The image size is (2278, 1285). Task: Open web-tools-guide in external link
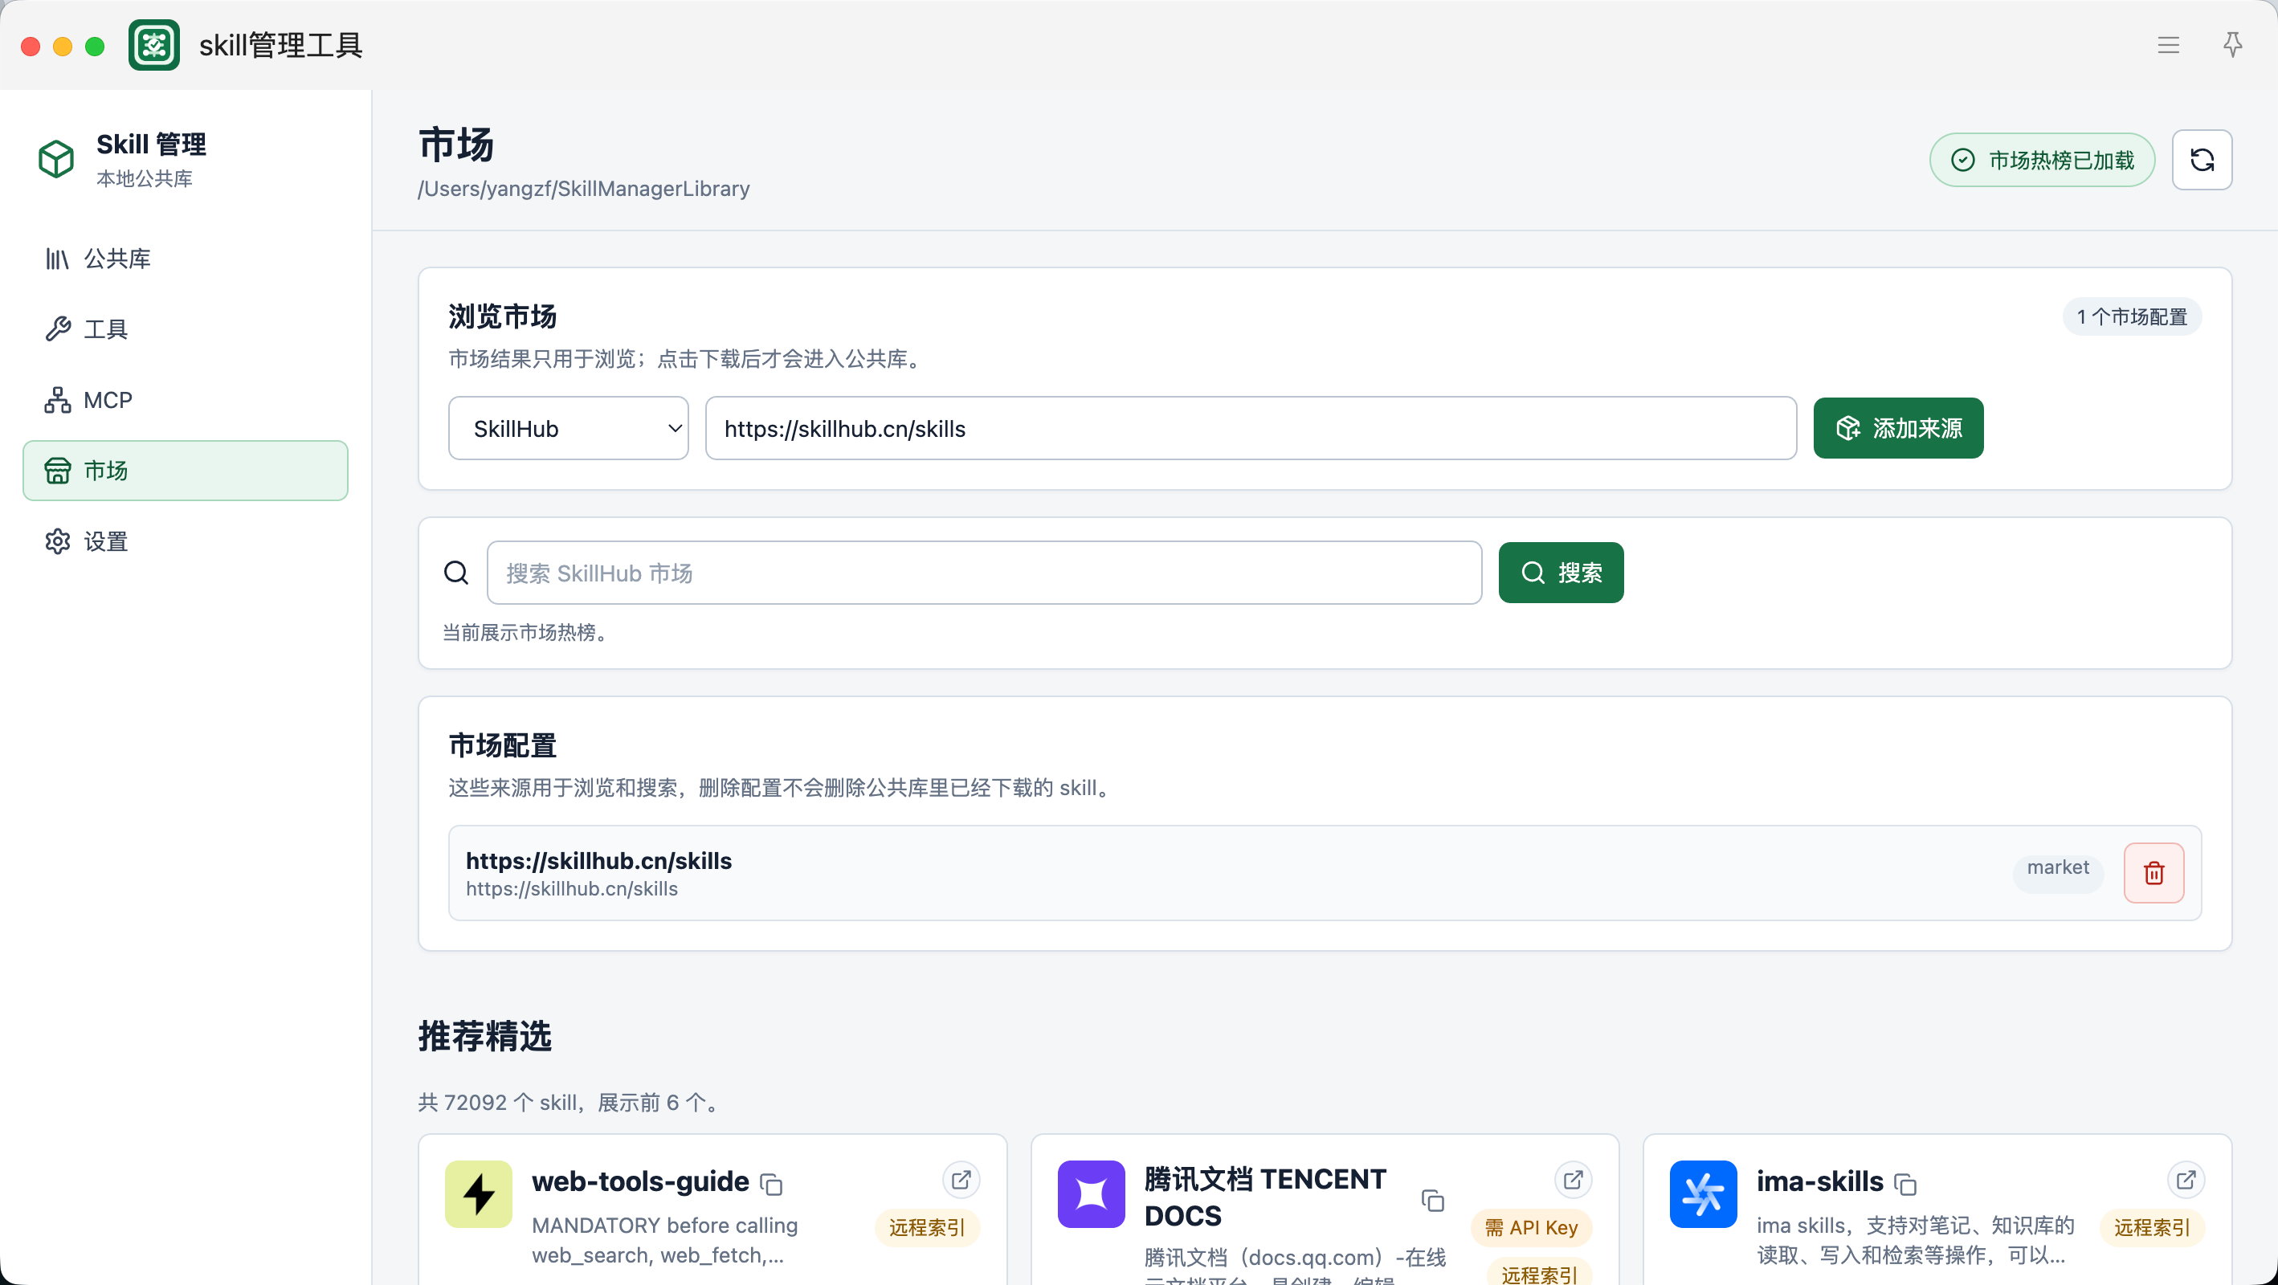pyautogui.click(x=961, y=1180)
